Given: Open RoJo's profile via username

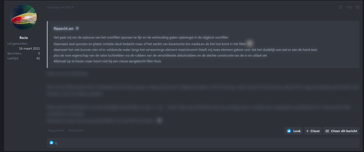Looking at the screenshot, I should coord(24,38).
